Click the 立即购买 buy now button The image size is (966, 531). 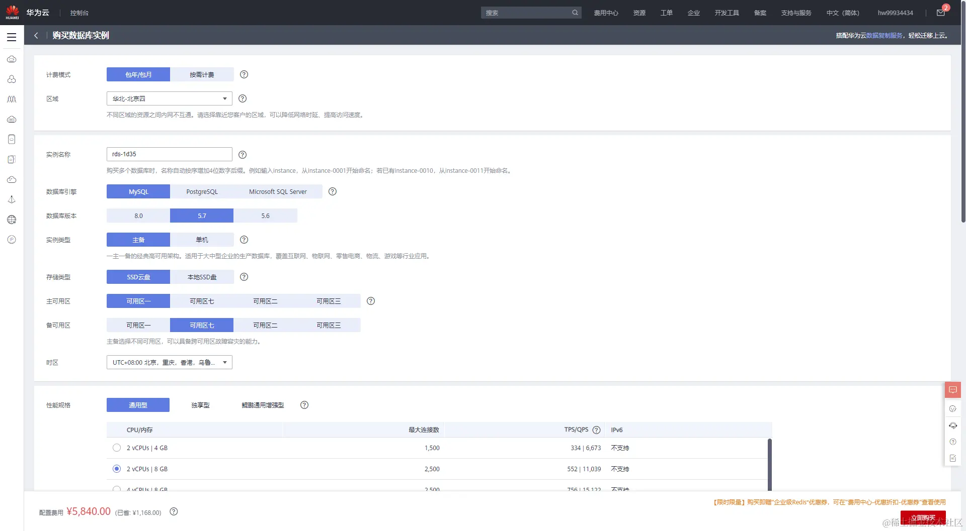923,518
